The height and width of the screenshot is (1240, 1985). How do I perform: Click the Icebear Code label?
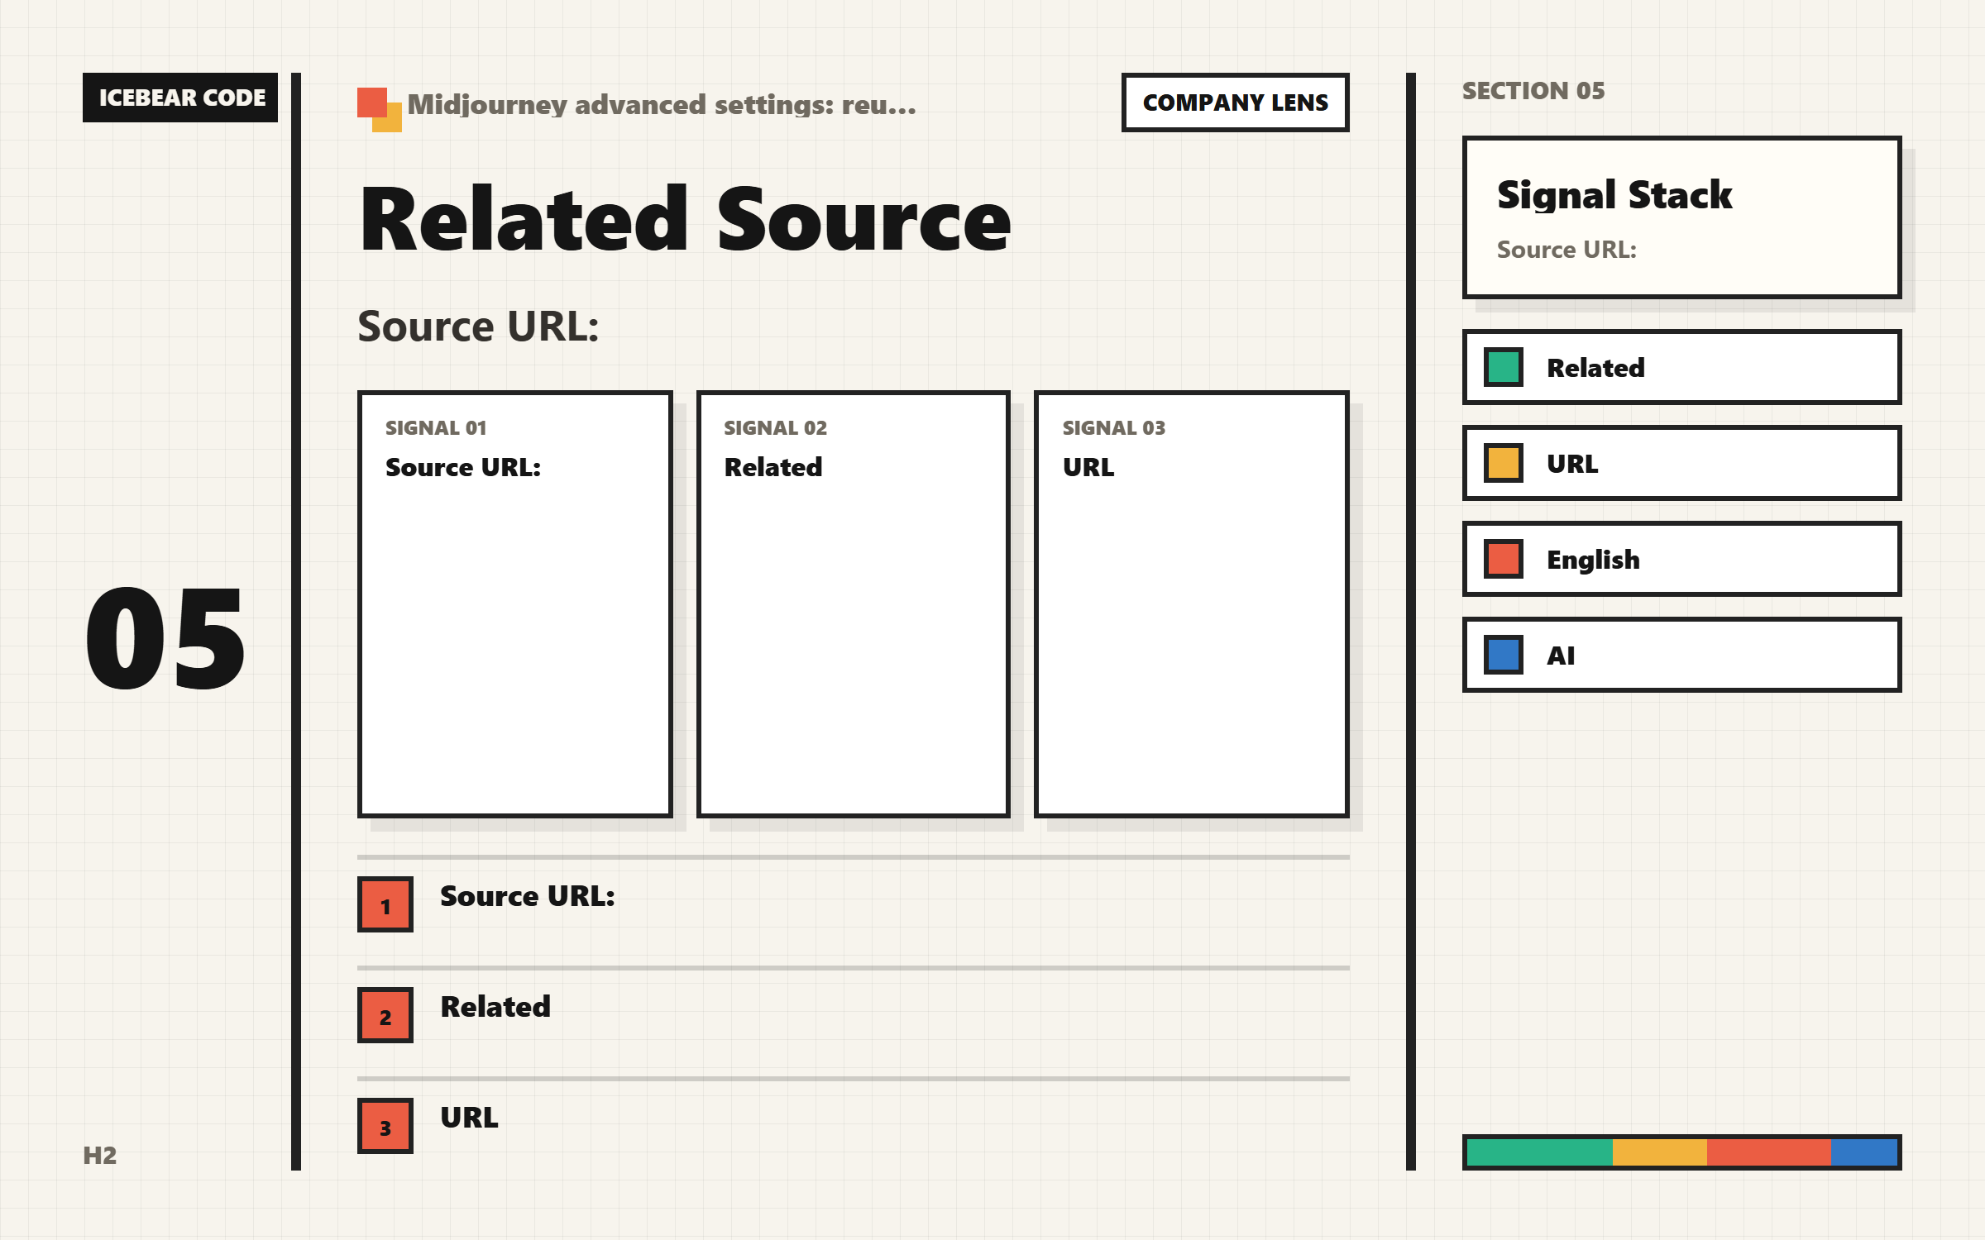(x=180, y=98)
